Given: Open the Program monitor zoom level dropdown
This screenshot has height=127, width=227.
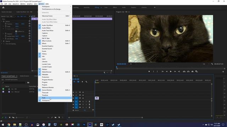Looking at the screenshot, I should click(133, 64).
